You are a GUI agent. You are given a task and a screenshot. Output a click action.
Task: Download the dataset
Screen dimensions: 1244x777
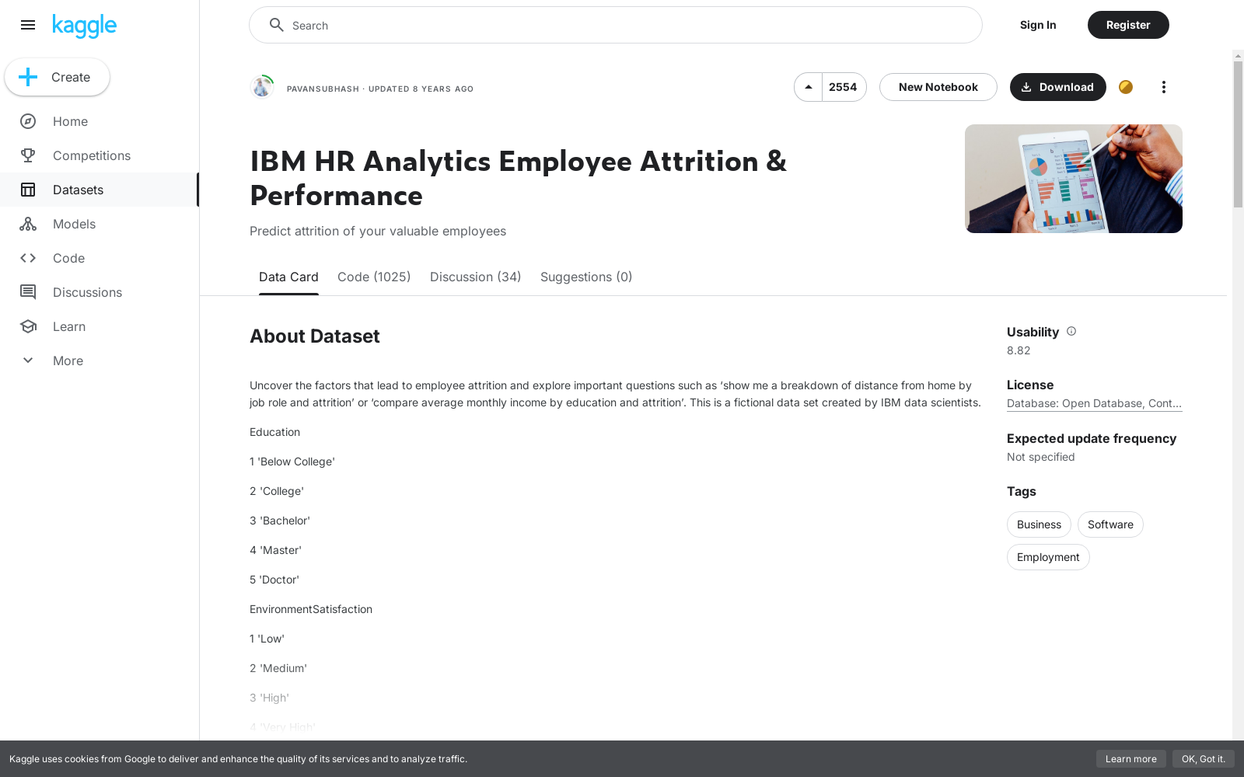1058,87
